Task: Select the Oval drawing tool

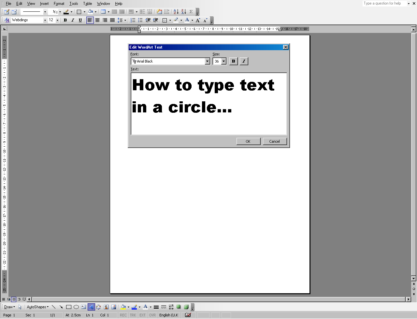Action: 76,307
